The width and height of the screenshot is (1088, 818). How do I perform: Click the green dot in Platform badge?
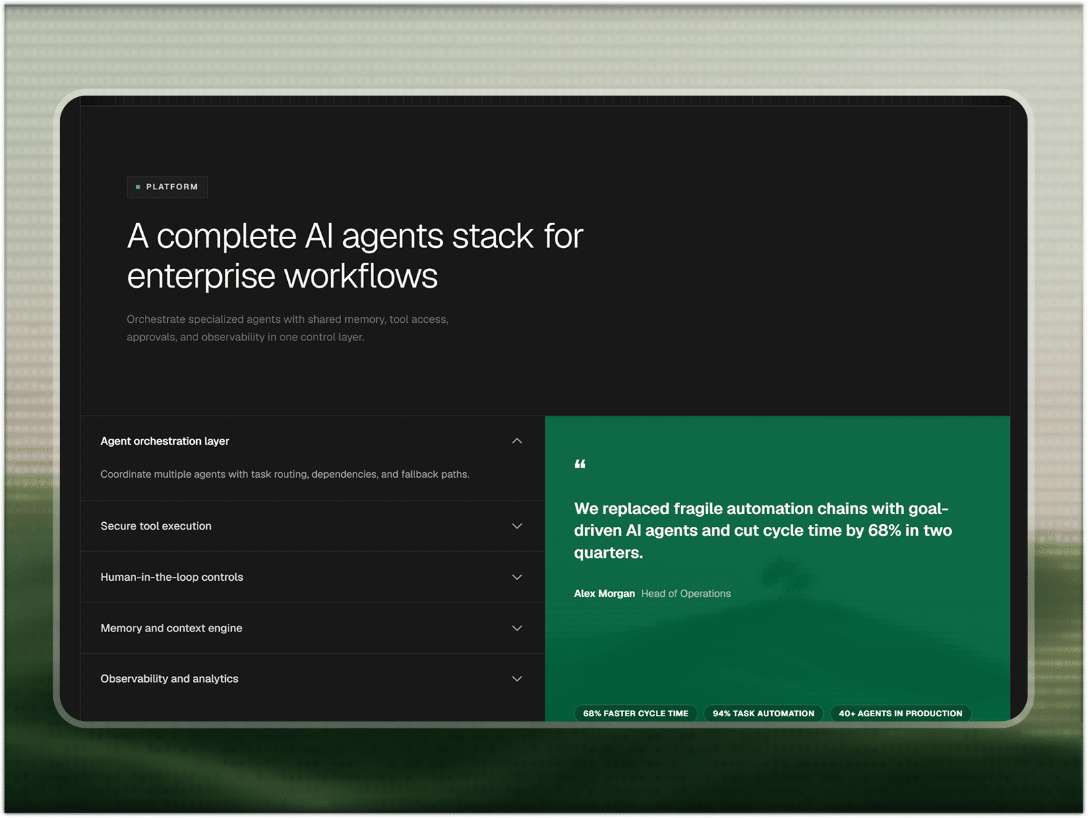tap(138, 187)
